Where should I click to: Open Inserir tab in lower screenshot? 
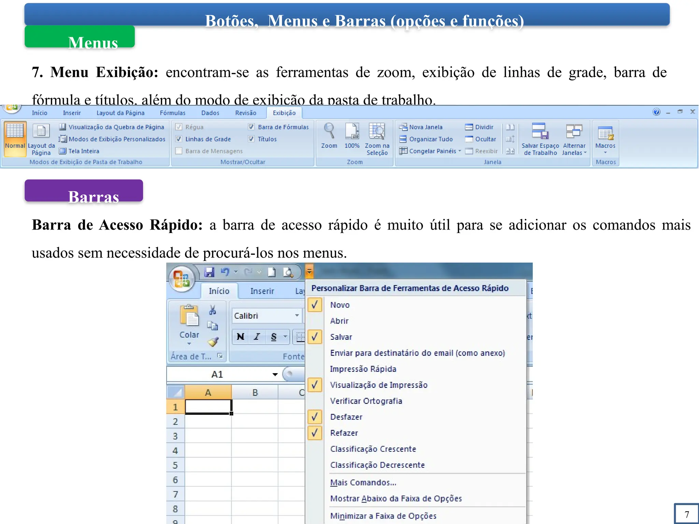(x=262, y=291)
